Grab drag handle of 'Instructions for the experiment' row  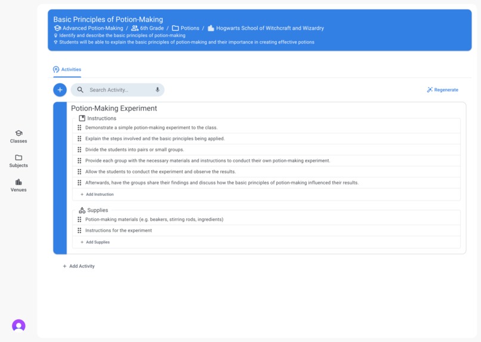pos(79,230)
